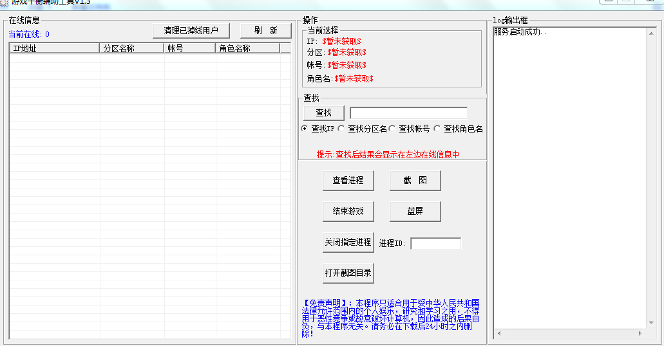Click the 关闭指定进程 button
The width and height of the screenshot is (664, 346).
point(348,242)
